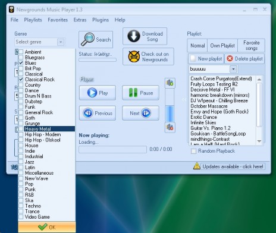Tick the Miscellaneous genre checkbox
Screen dimensions: 276x233
[x=21, y=173]
